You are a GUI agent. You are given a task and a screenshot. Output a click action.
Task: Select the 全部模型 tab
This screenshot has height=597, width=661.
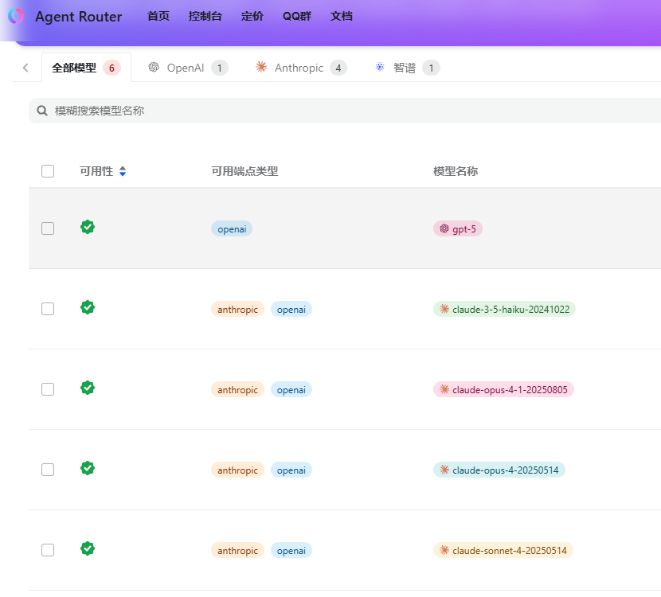pos(86,68)
